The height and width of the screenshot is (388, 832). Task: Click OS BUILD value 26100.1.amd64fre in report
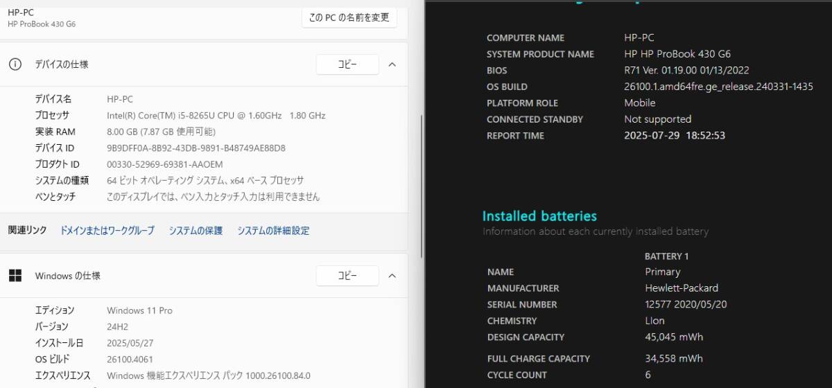718,87
